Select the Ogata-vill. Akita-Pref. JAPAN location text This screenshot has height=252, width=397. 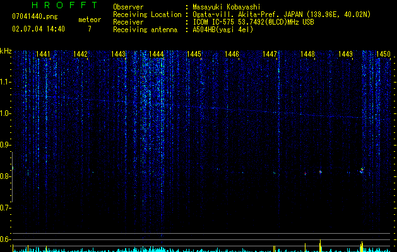pyautogui.click(x=281, y=14)
